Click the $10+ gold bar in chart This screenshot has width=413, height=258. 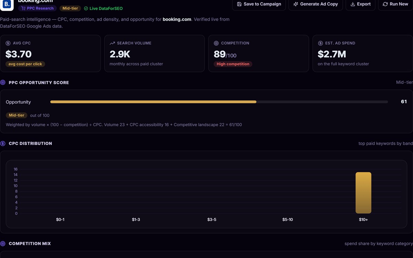(363, 193)
